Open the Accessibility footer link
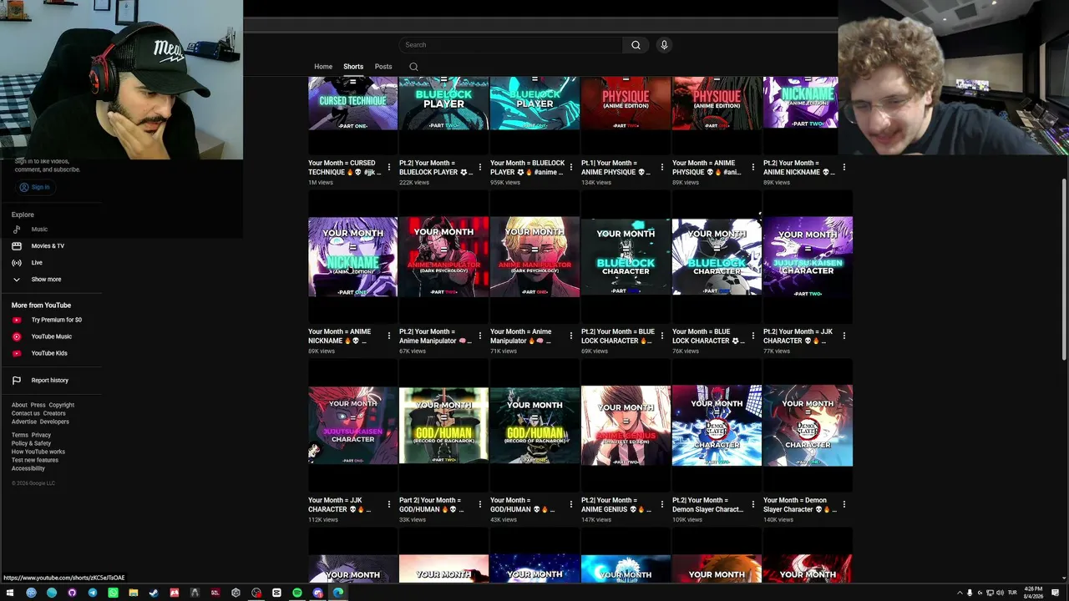Screen dimensions: 1069x601 (28, 468)
